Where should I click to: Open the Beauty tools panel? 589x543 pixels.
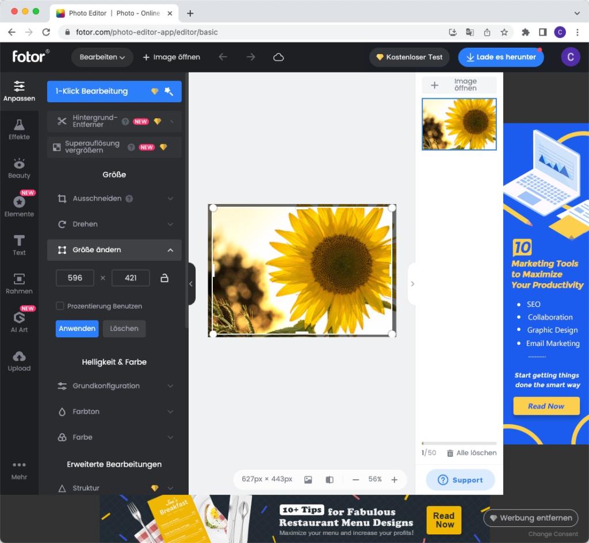19,168
